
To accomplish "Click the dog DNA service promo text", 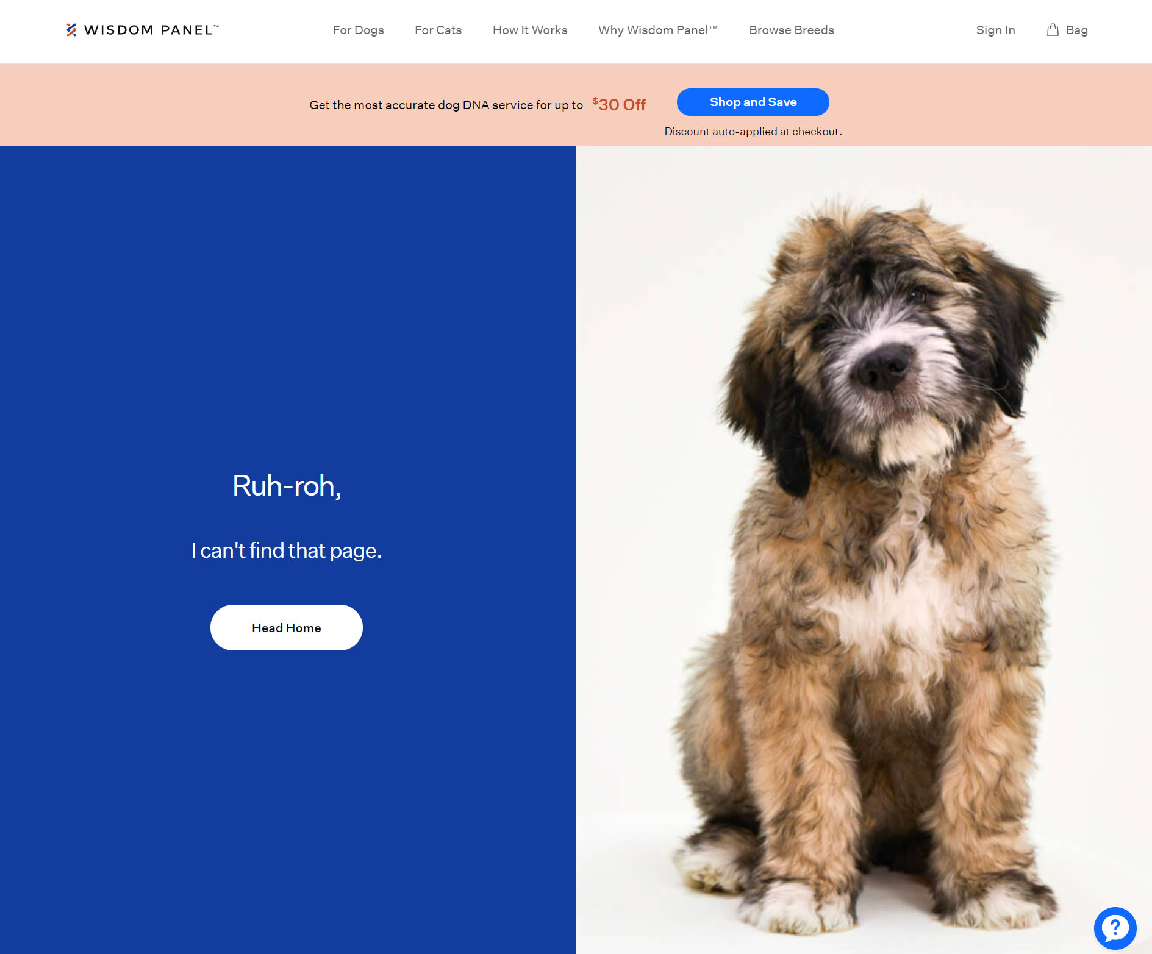I will pos(446,105).
